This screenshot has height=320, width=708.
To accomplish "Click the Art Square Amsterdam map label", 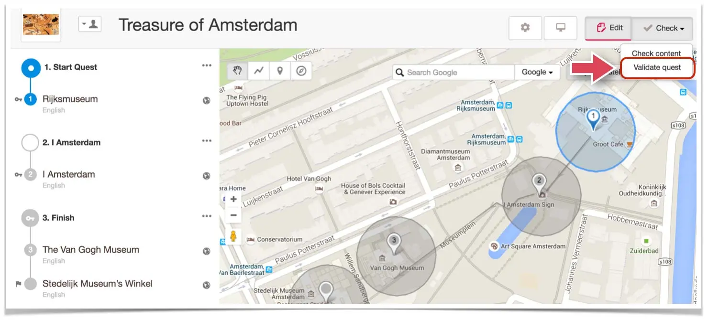I will pos(533,246).
